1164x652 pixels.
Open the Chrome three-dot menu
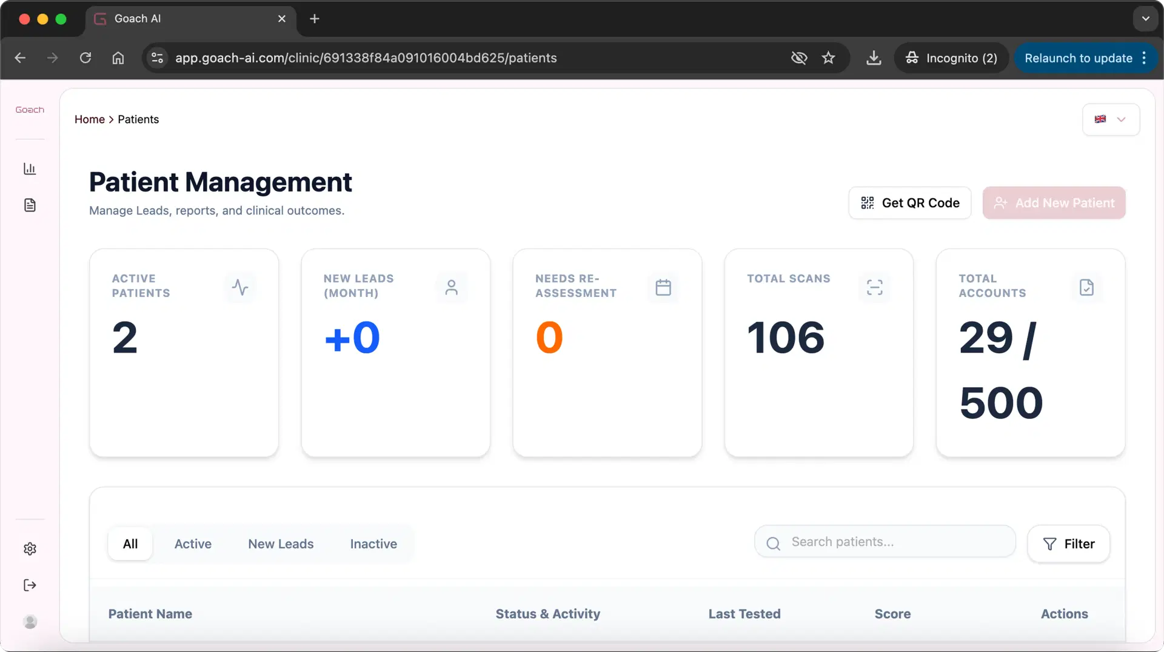(1144, 58)
